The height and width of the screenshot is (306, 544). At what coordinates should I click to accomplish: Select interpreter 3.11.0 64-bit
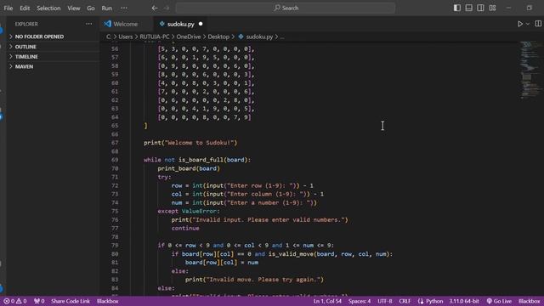click(464, 301)
